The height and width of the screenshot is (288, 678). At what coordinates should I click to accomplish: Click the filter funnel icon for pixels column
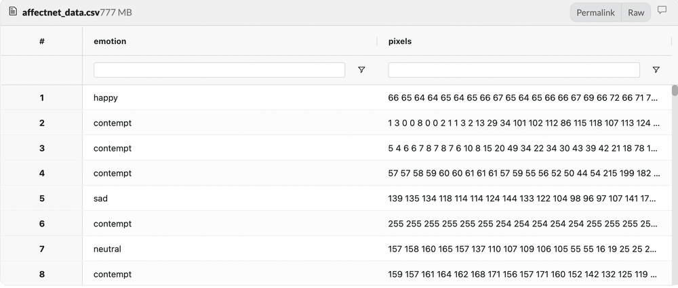coord(656,70)
